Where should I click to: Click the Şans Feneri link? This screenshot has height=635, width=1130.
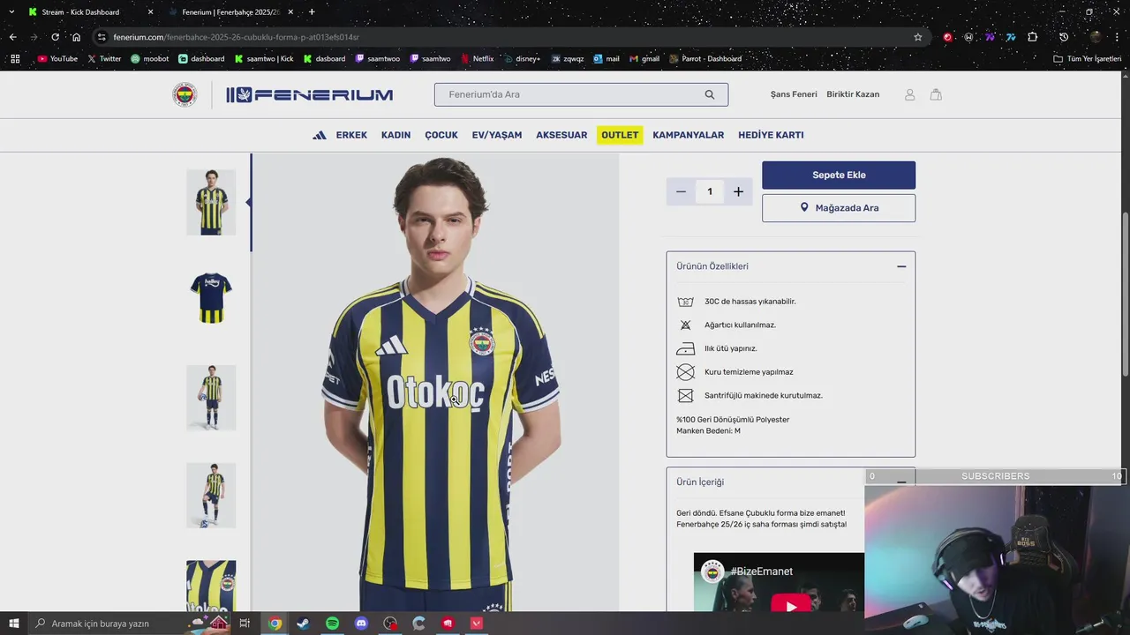point(794,94)
